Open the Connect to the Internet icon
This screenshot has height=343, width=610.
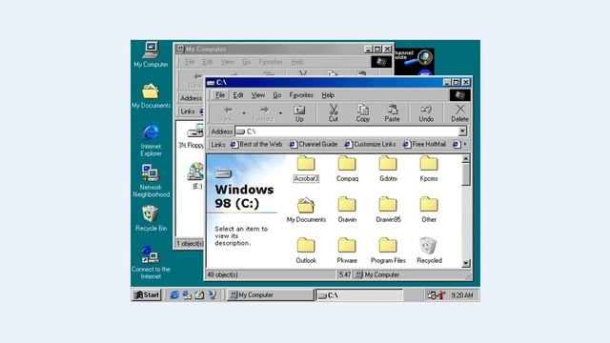pos(151,263)
